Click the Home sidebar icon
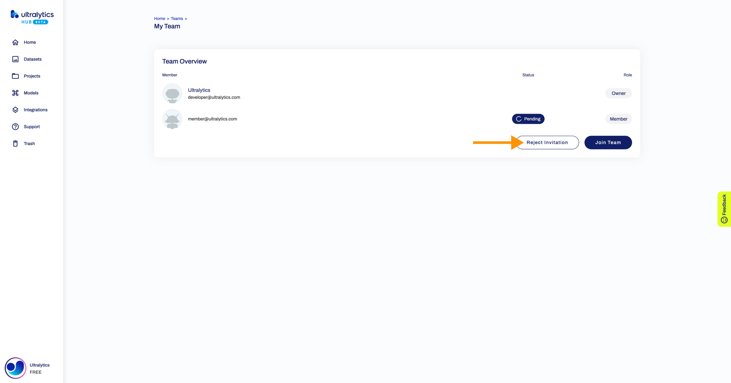This screenshot has height=383, width=731. (x=15, y=42)
